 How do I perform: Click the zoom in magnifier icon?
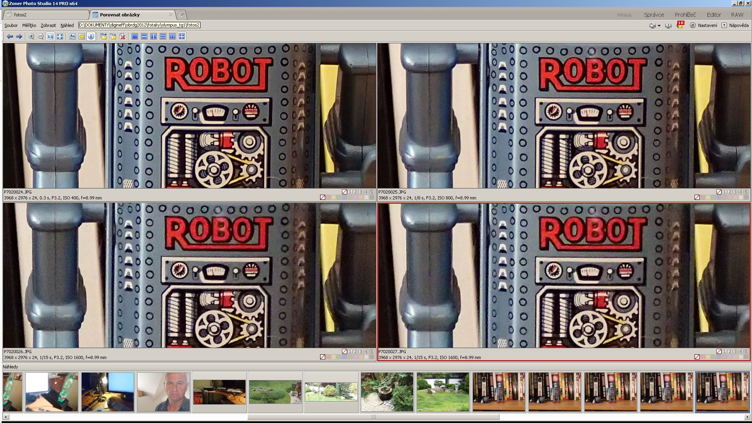(31, 36)
